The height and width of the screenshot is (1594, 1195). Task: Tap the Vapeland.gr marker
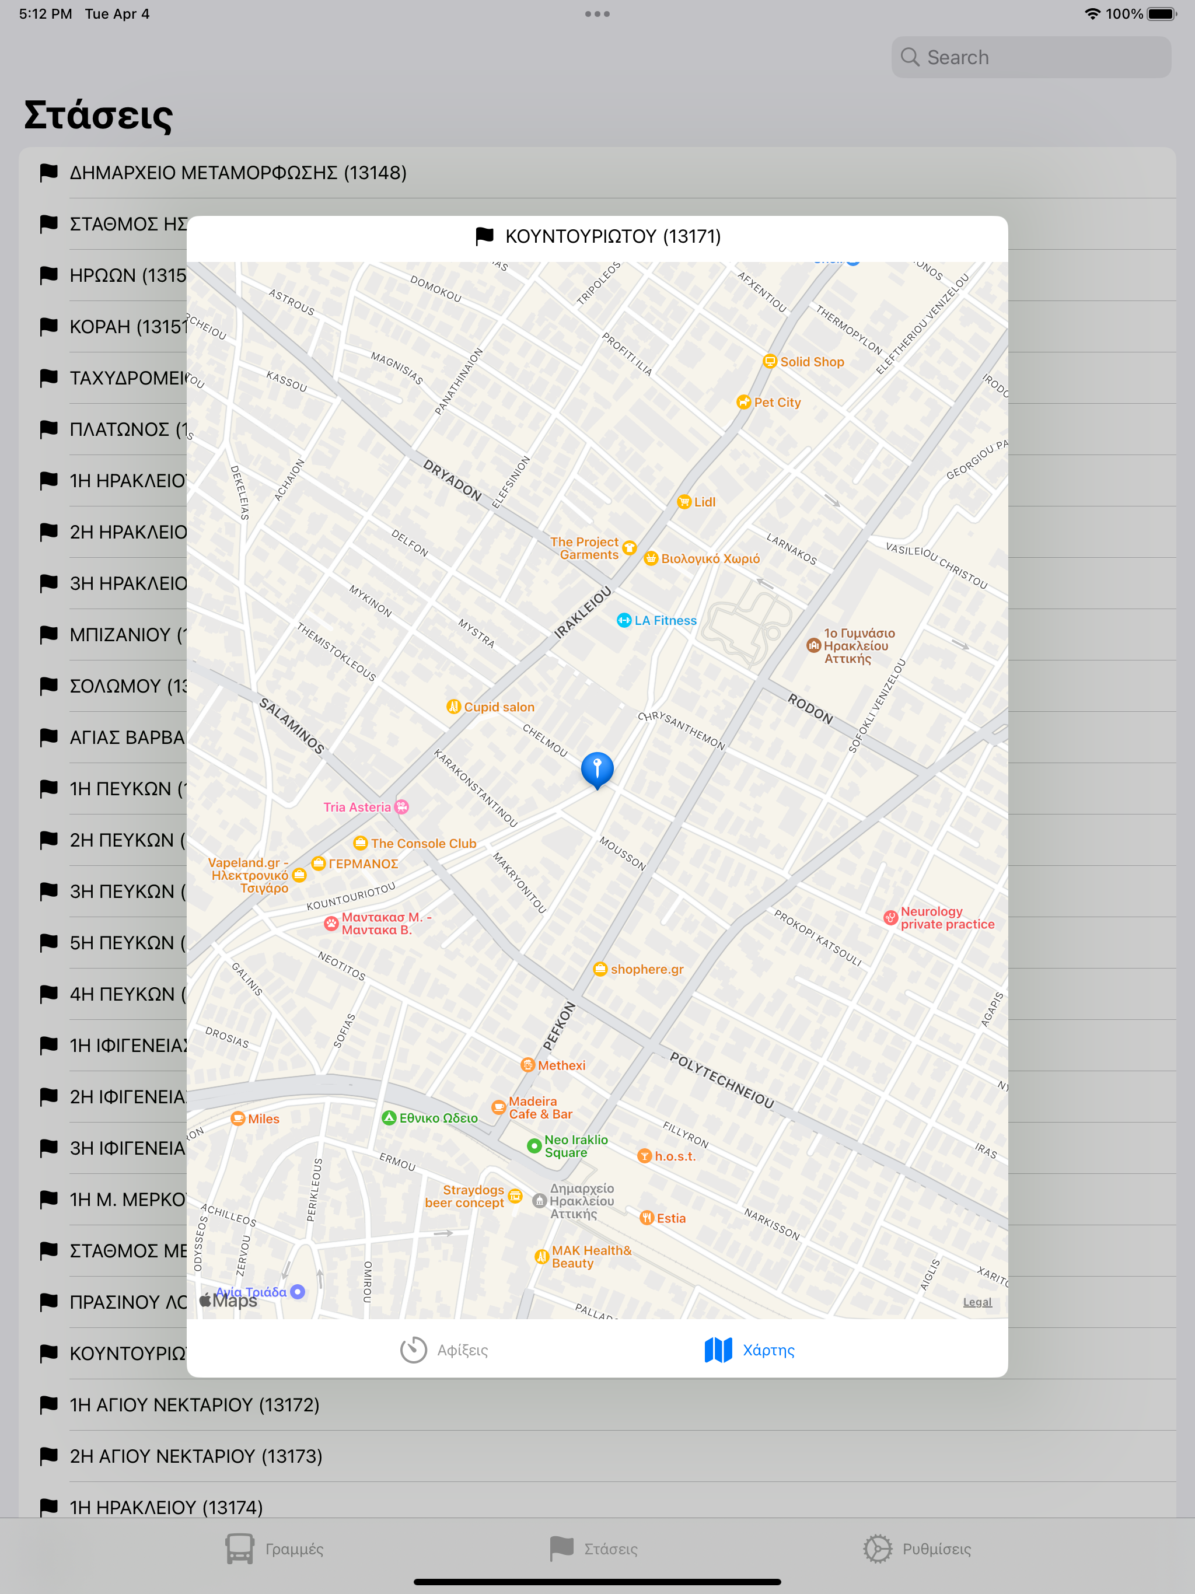click(x=299, y=875)
